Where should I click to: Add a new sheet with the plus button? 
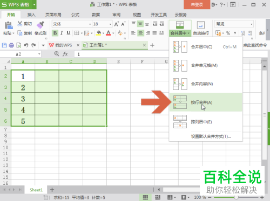point(52,190)
